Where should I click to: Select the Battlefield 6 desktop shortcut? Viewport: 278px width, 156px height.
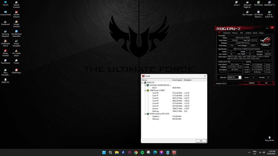tap(269, 3)
